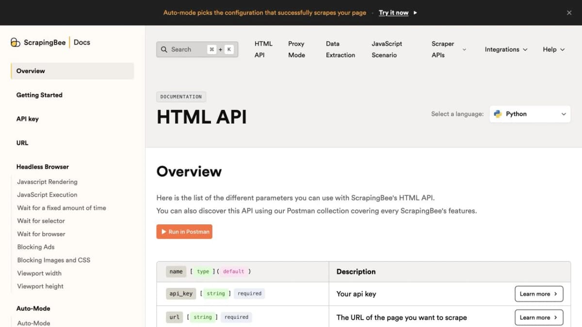Click the Description table header
582x327 pixels.
tap(356, 272)
